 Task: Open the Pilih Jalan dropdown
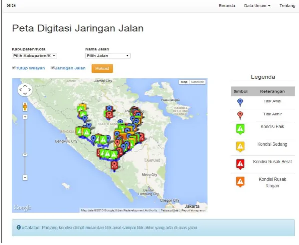click(x=108, y=56)
